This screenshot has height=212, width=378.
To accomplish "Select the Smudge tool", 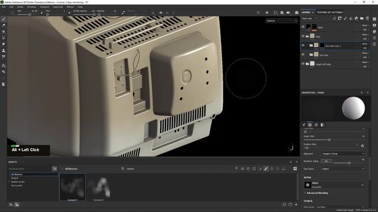I will coord(4,44).
